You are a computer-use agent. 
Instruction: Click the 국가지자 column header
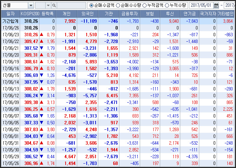[208, 14]
